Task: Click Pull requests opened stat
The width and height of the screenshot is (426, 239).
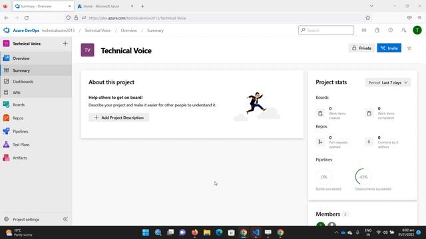Action: [332, 142]
